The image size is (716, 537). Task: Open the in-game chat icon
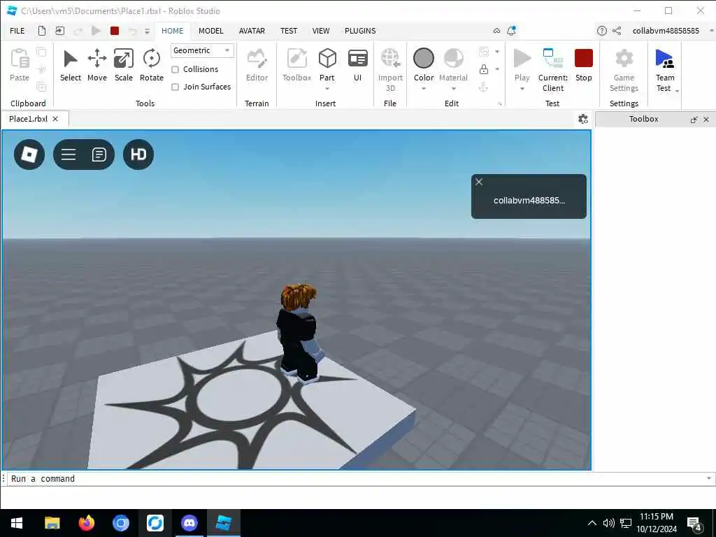coord(99,155)
